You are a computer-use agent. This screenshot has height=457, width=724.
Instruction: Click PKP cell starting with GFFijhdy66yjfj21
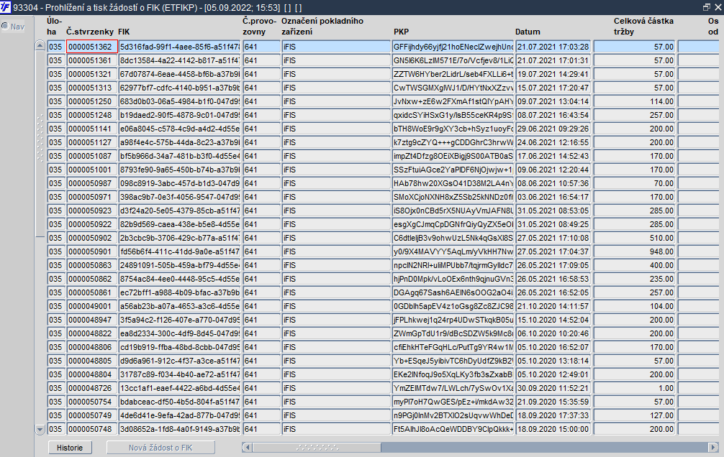(453, 47)
